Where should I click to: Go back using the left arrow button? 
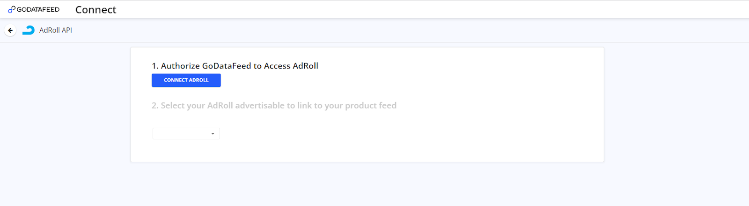click(10, 30)
